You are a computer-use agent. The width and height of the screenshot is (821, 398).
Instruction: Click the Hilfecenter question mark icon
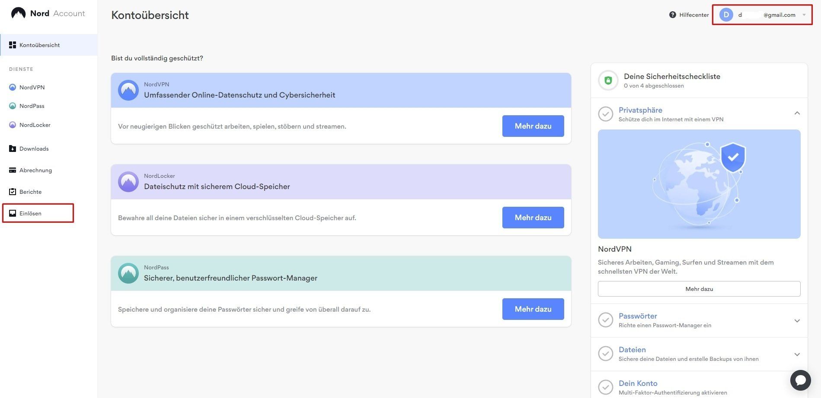(x=672, y=15)
